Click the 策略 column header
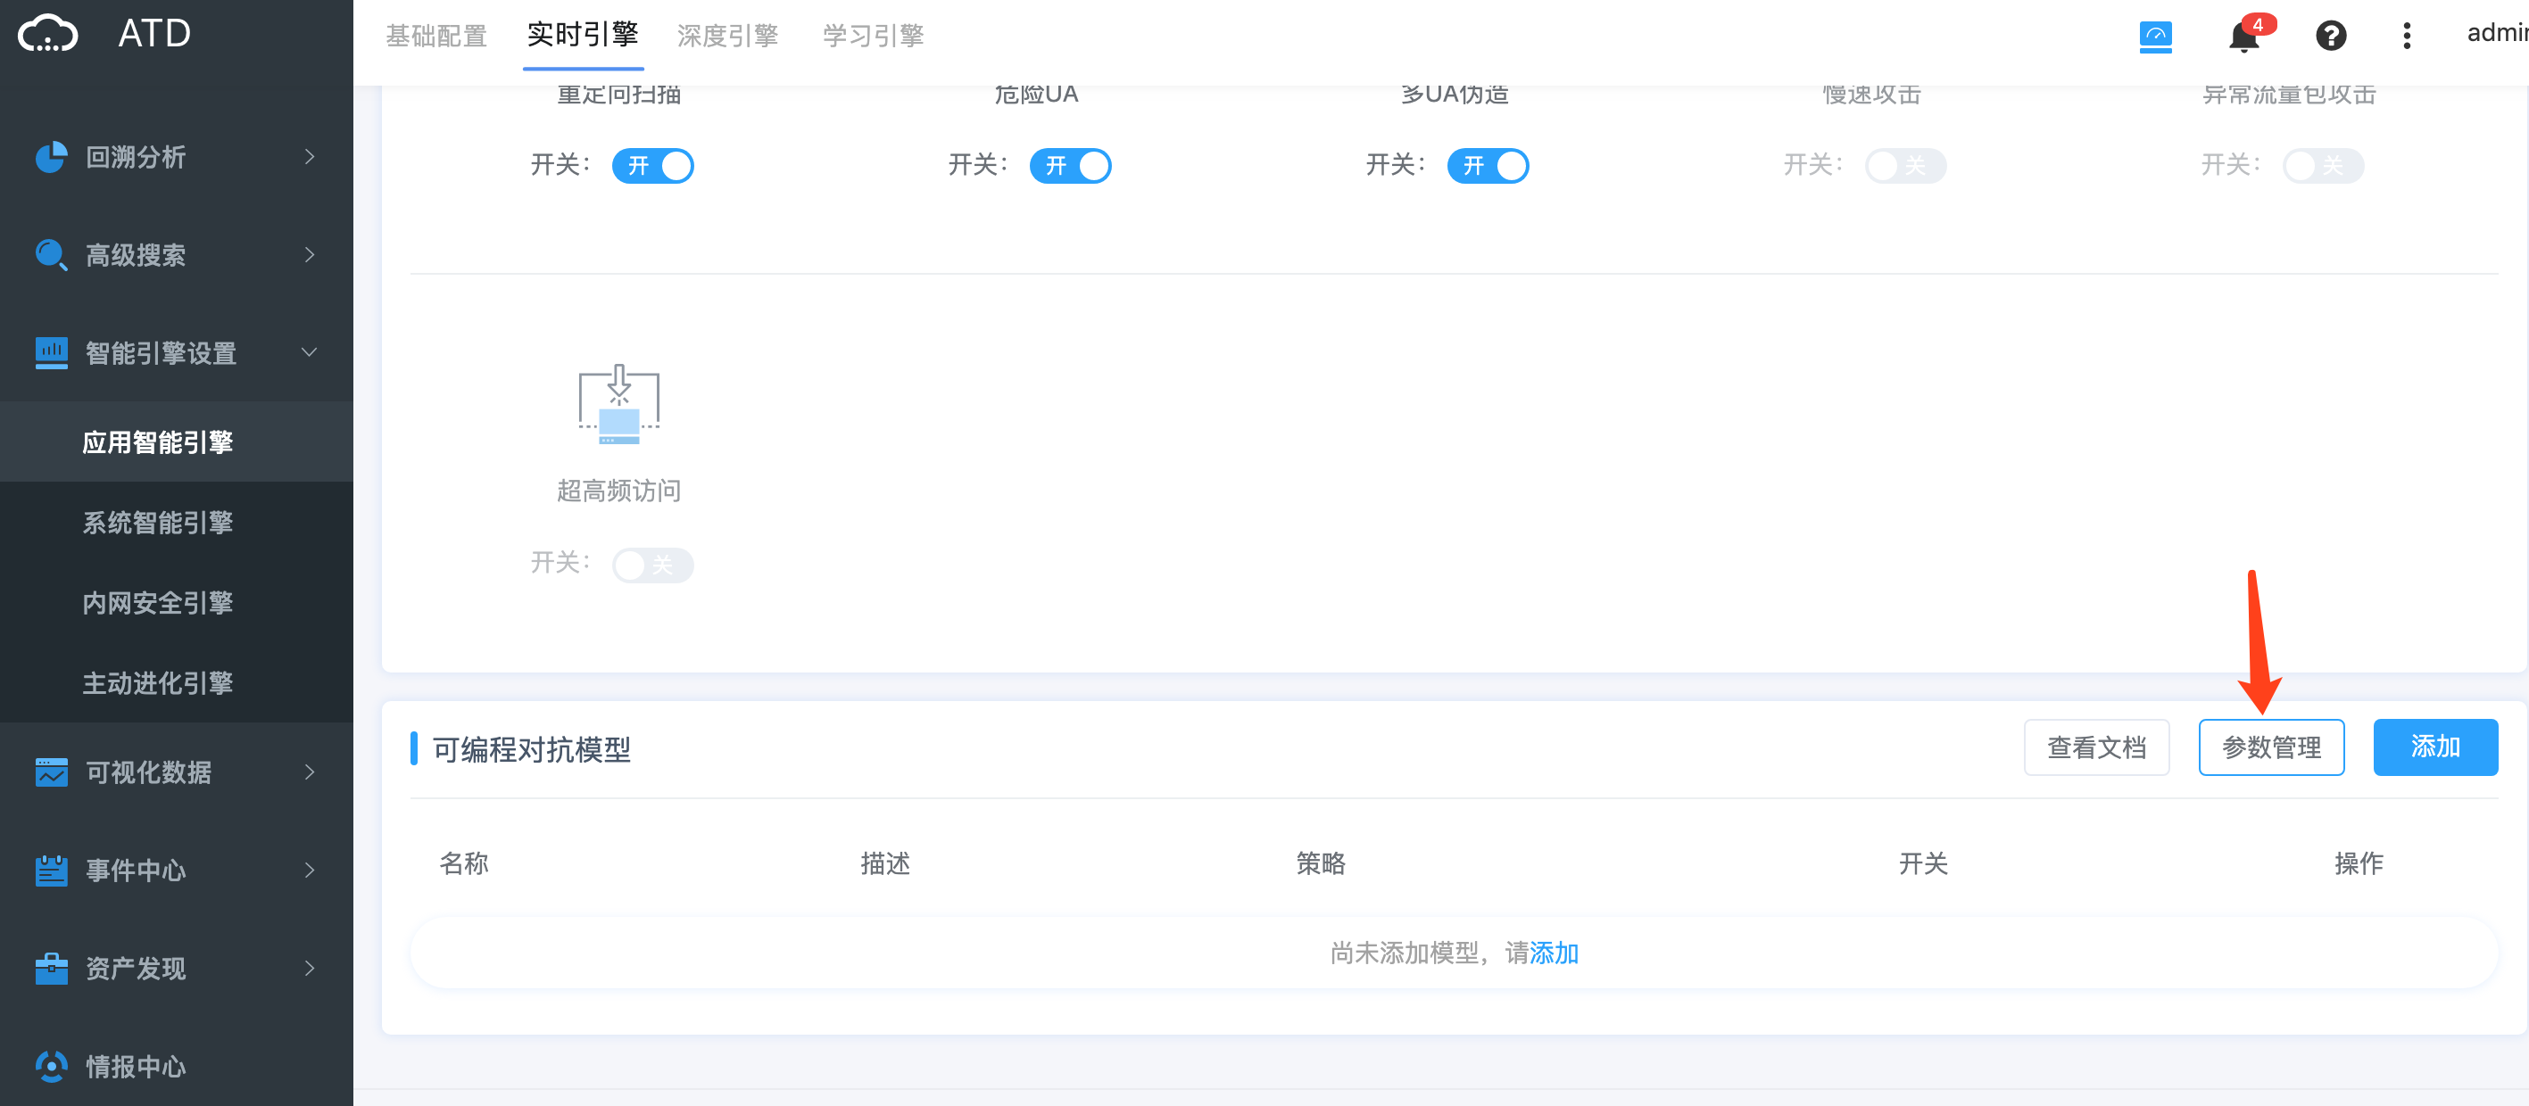Image resolution: width=2529 pixels, height=1106 pixels. (x=1321, y=863)
